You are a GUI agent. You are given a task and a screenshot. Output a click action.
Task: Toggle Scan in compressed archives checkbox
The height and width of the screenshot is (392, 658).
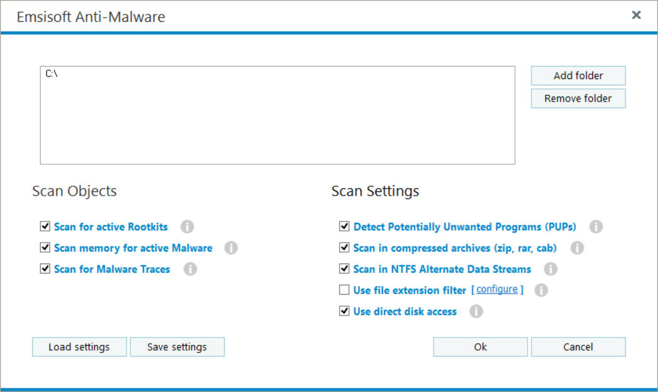click(344, 248)
